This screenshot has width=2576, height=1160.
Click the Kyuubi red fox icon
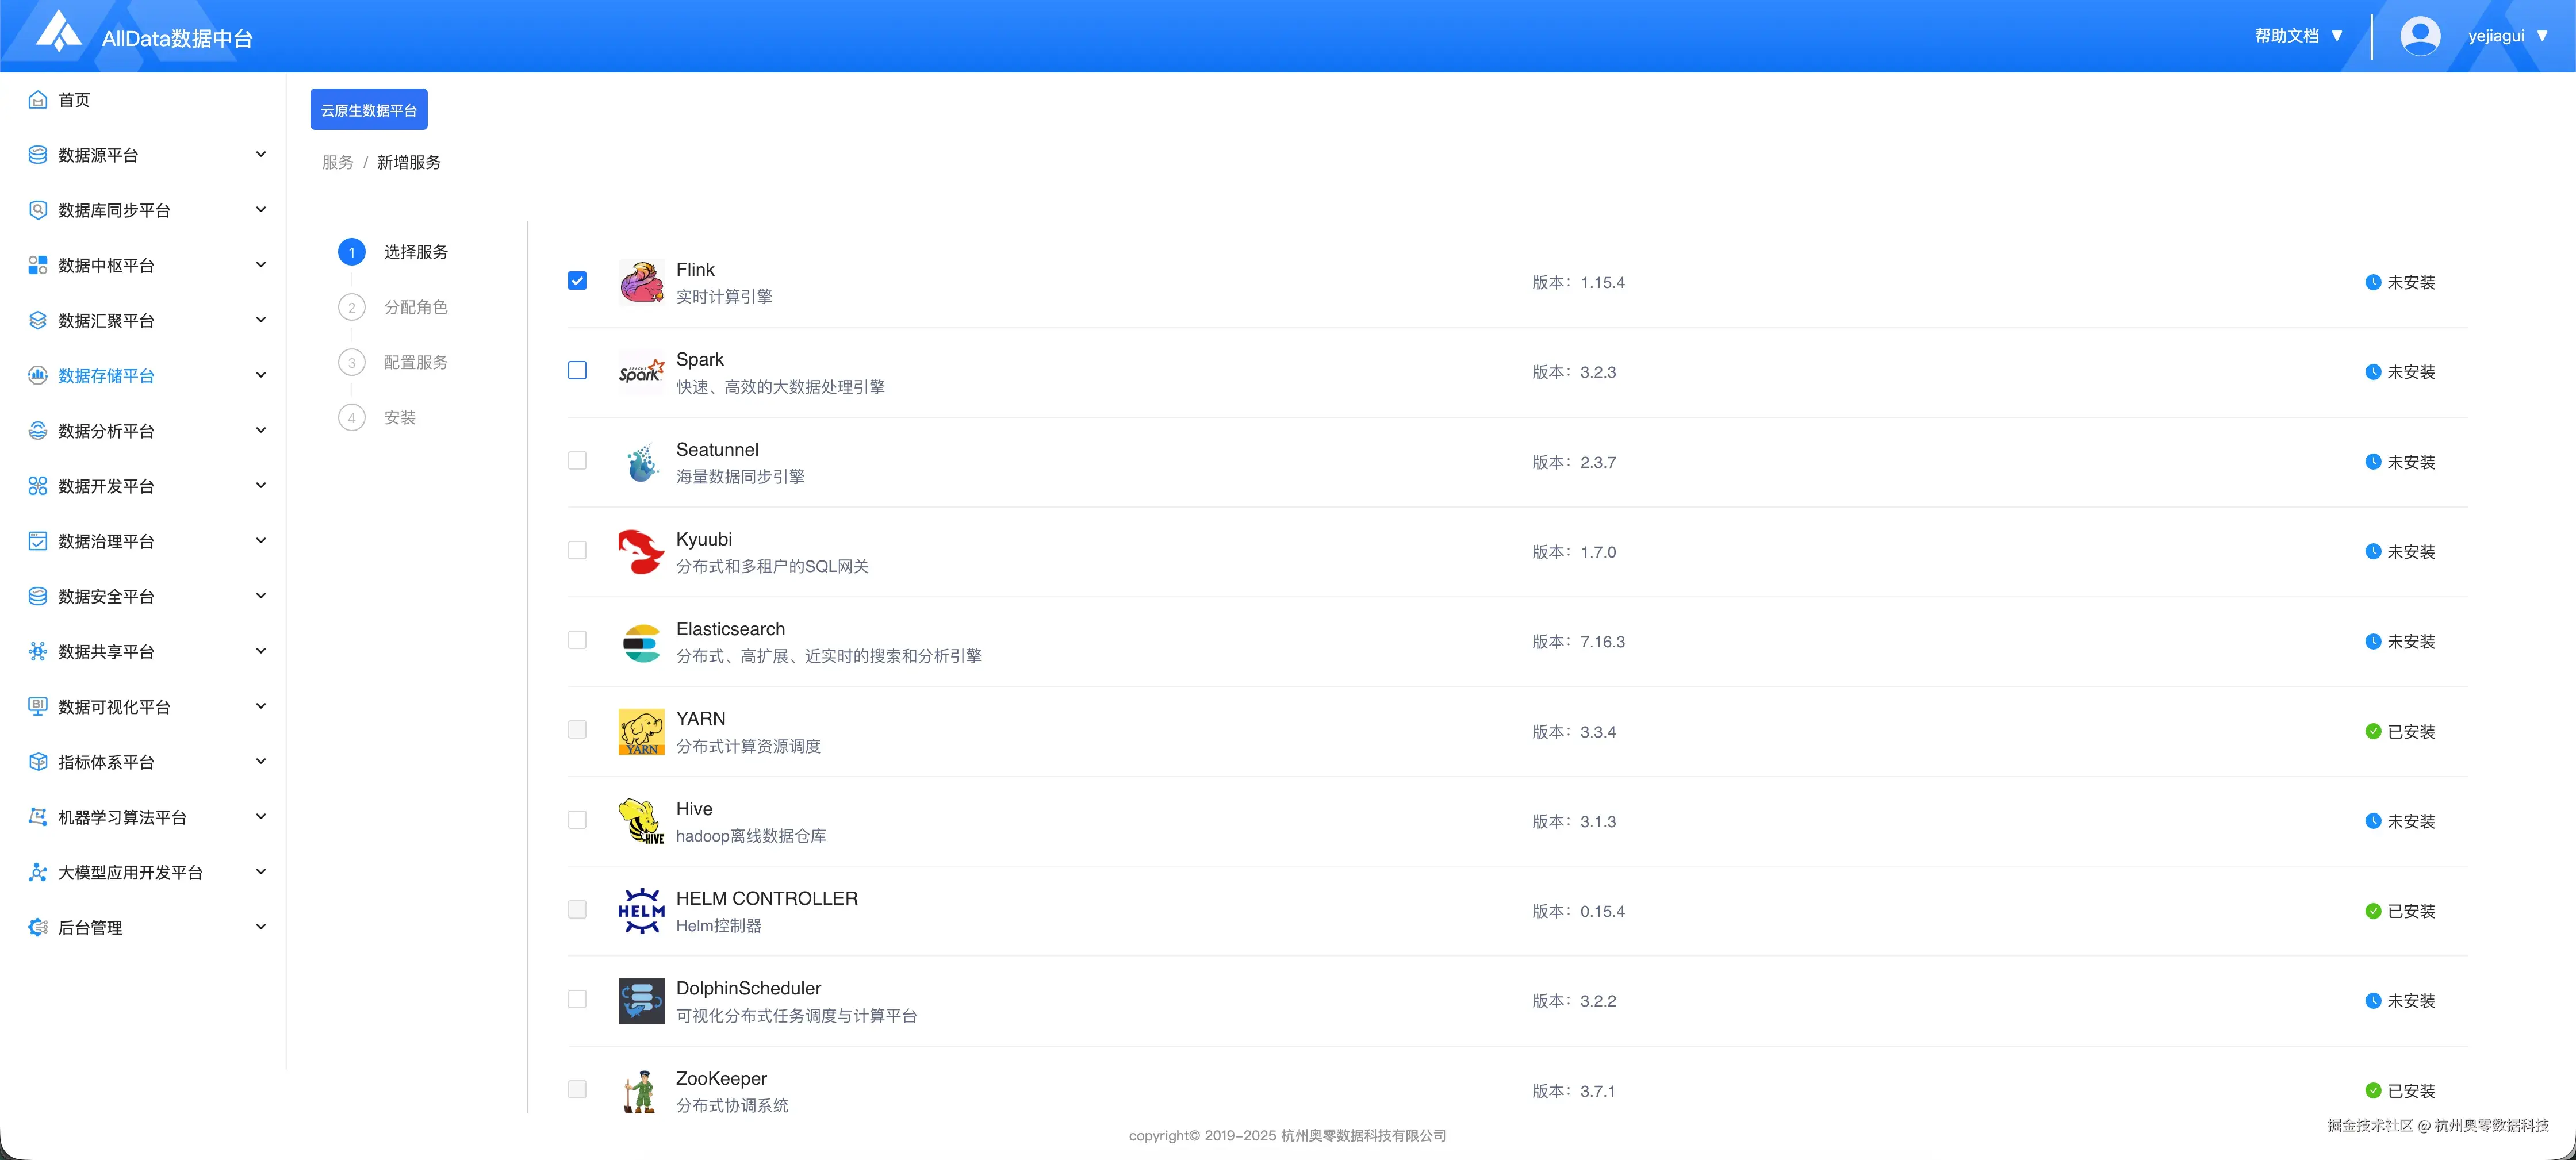641,552
